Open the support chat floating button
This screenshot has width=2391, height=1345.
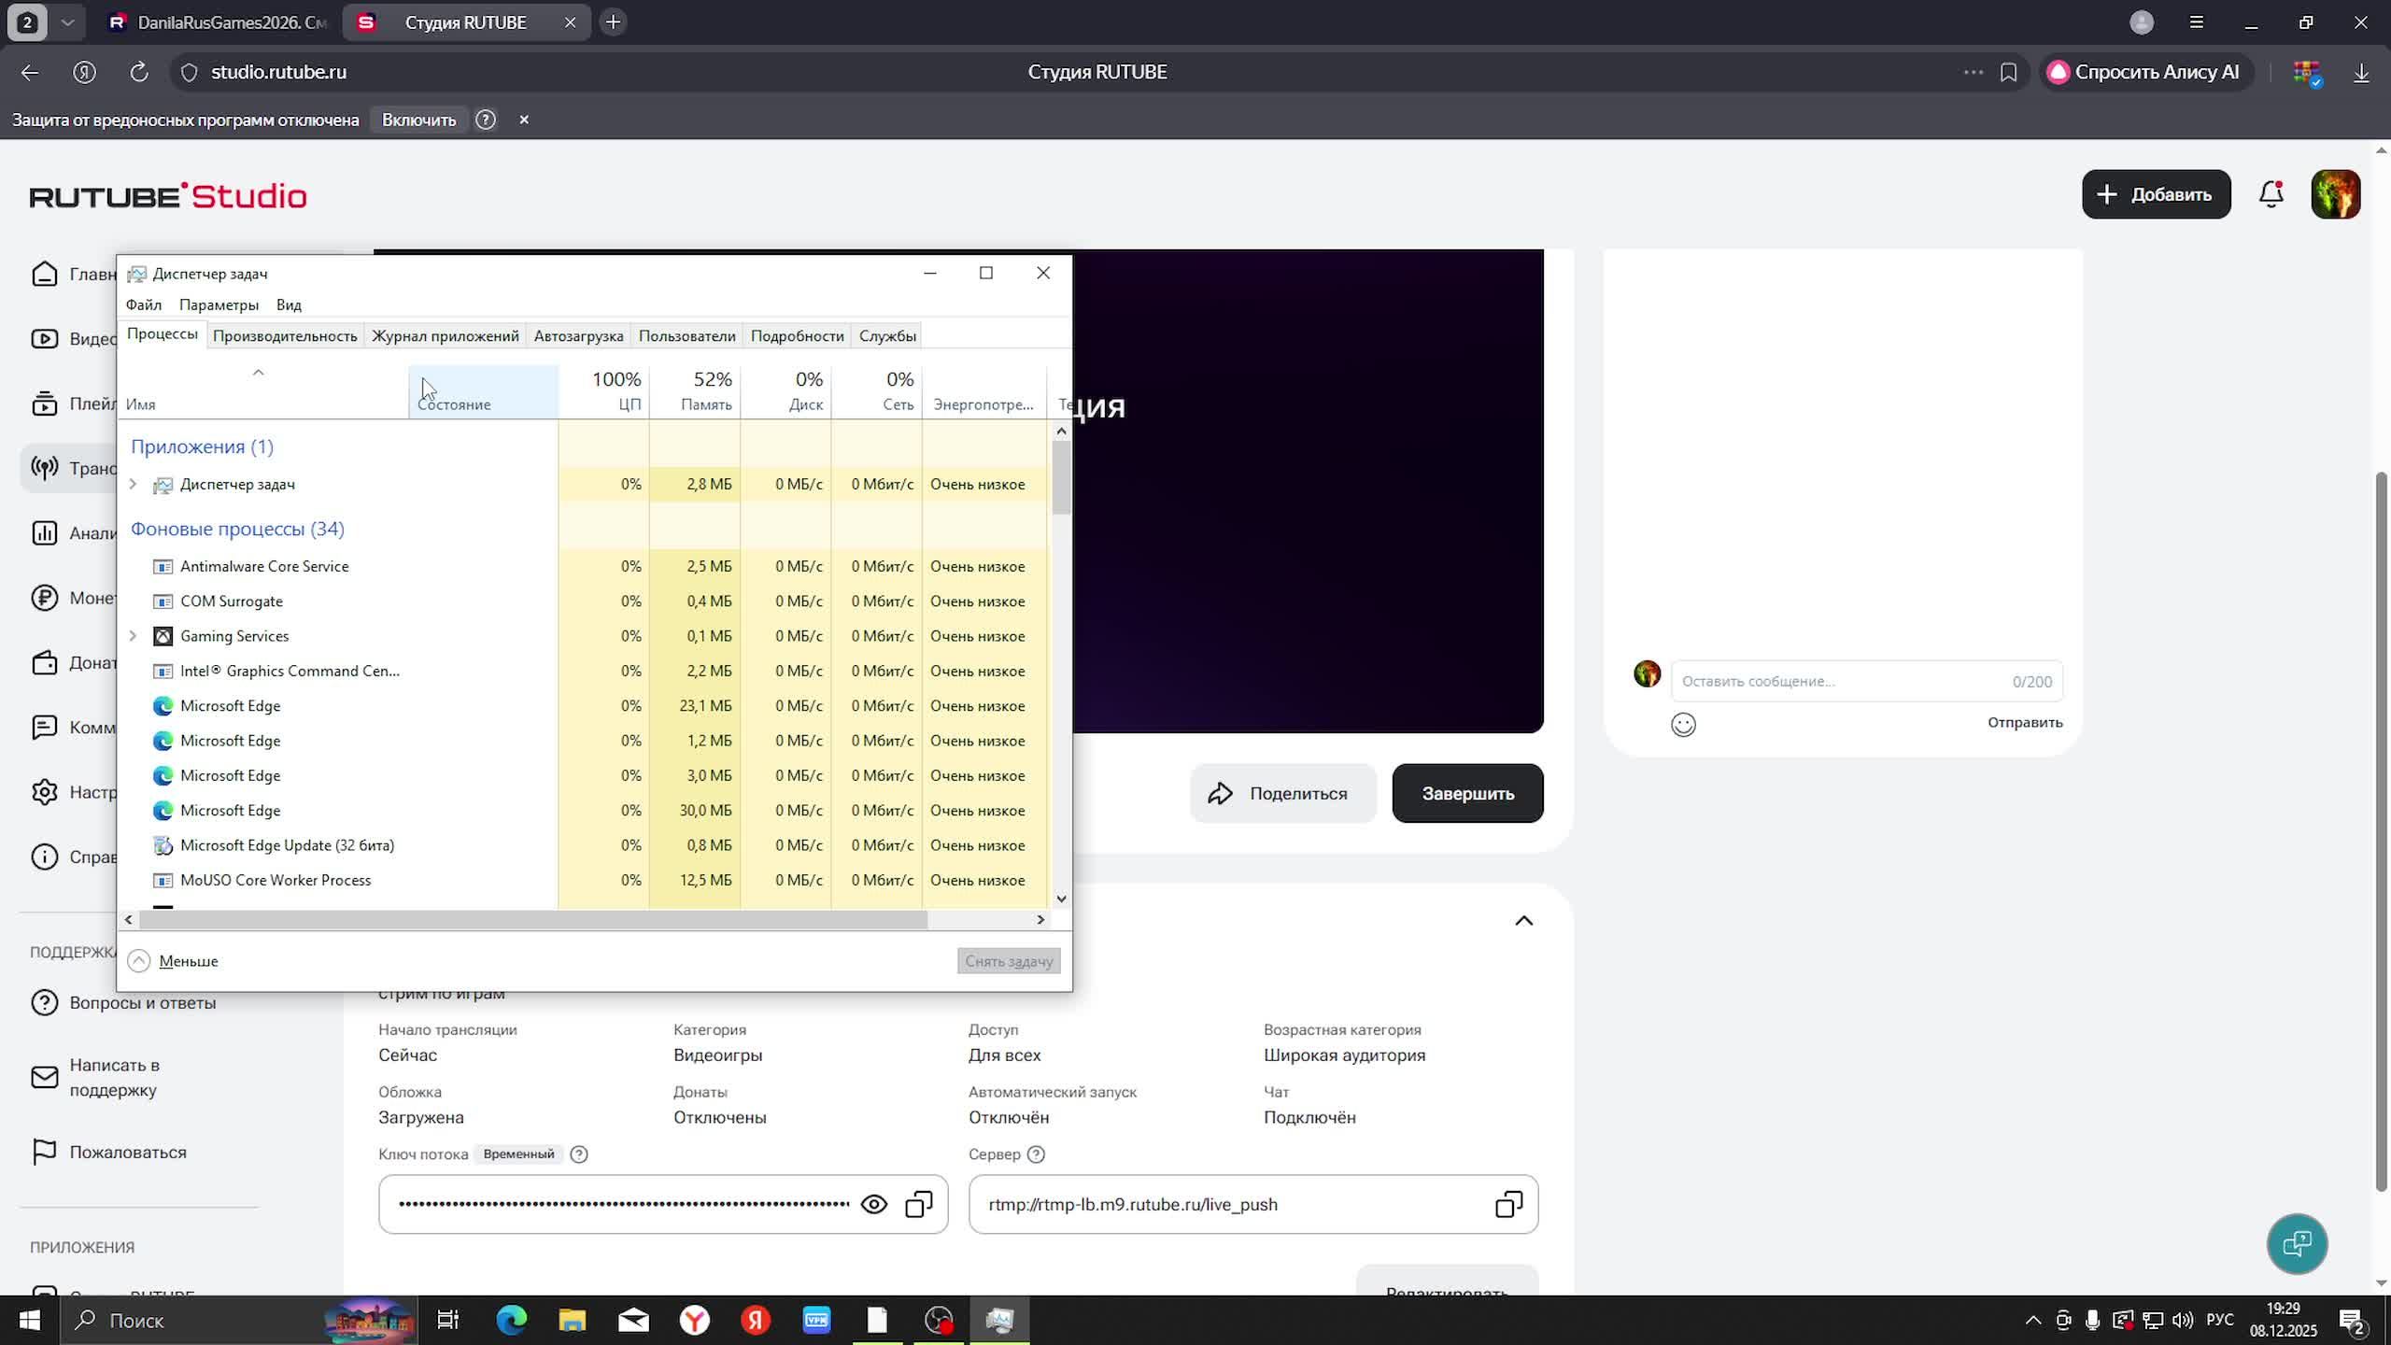tap(2297, 1243)
